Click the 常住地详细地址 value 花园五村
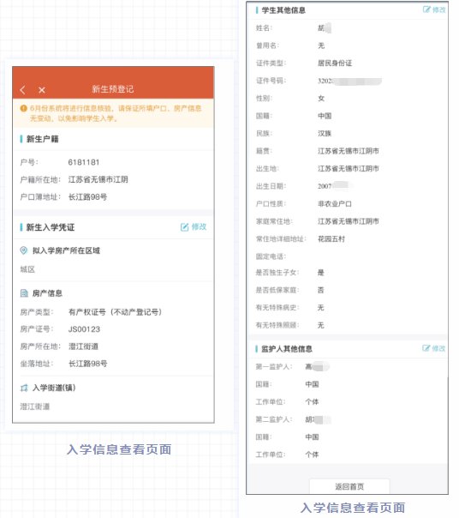 [x=331, y=239]
